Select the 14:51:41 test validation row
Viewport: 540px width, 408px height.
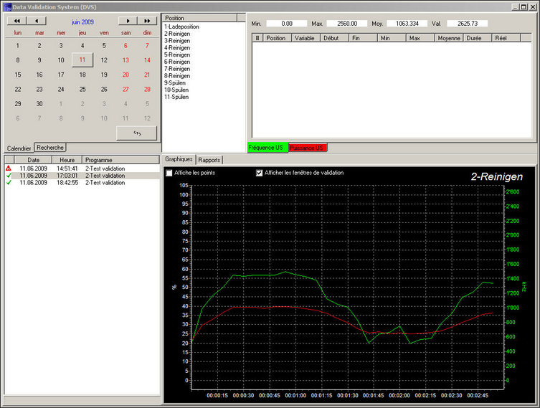pyautogui.click(x=82, y=169)
